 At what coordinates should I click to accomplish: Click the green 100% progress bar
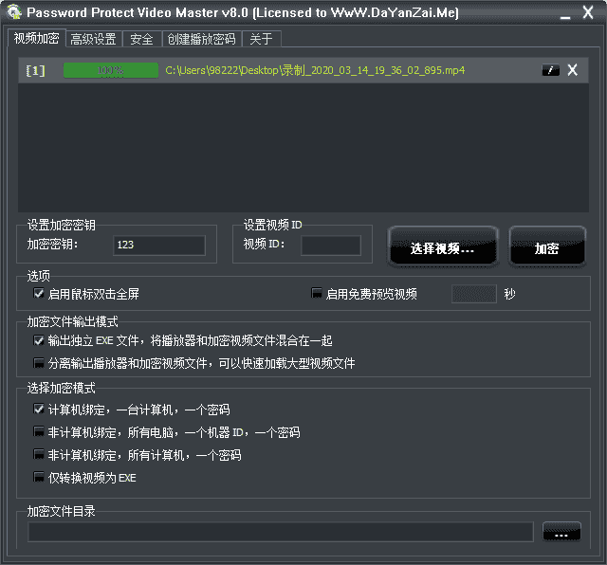[111, 70]
